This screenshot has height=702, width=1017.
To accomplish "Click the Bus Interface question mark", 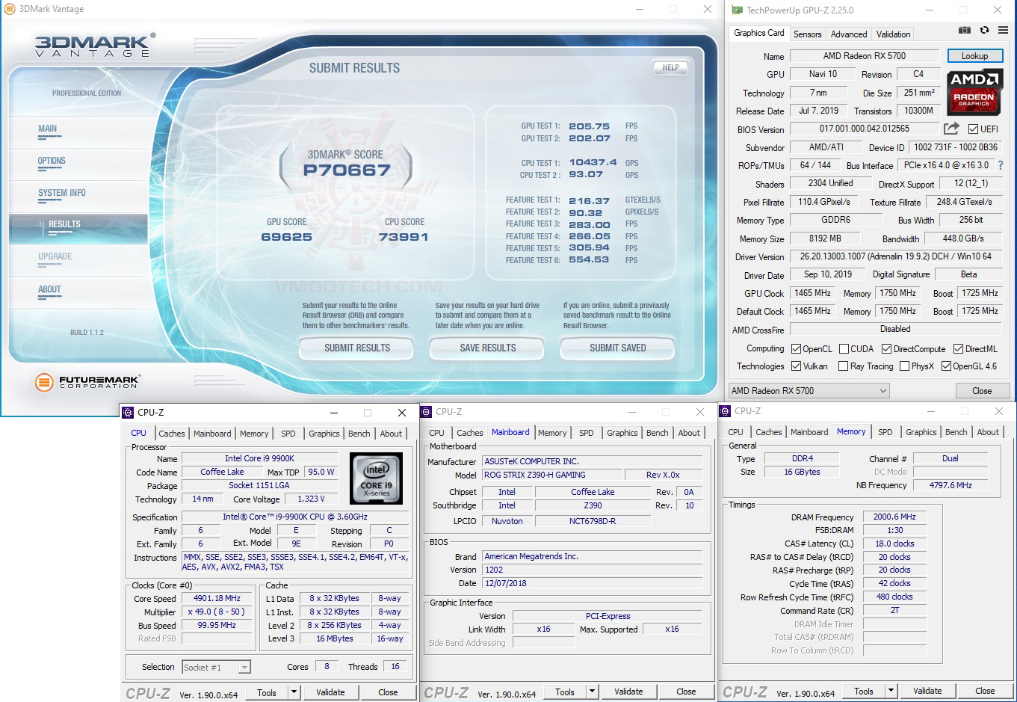I will pyautogui.click(x=1001, y=165).
